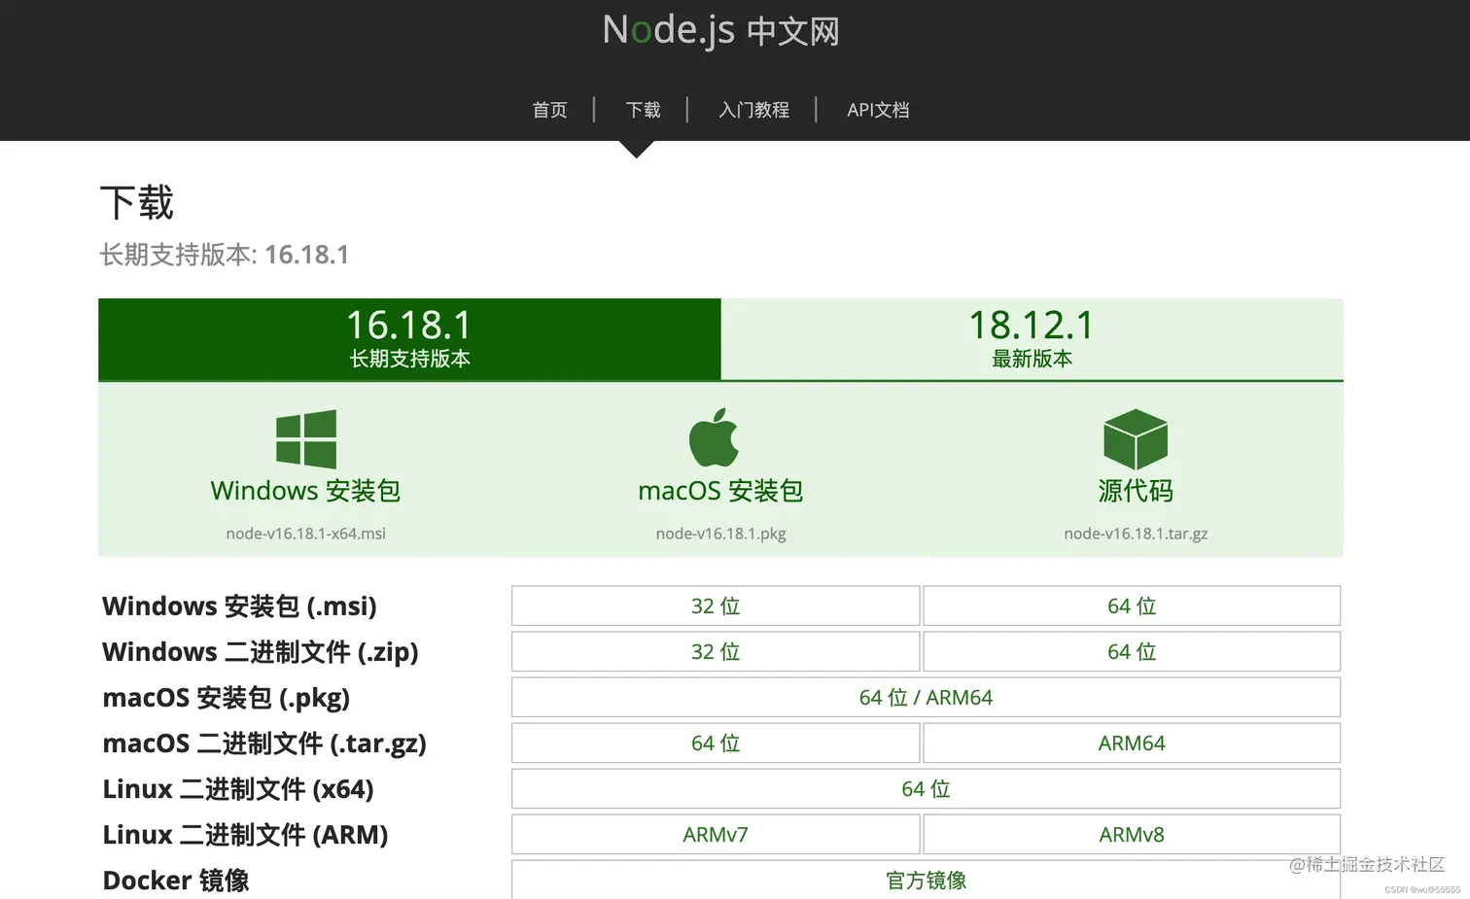Click the Windows logo icon
Screen dimensions: 1470x899
pos(306,438)
